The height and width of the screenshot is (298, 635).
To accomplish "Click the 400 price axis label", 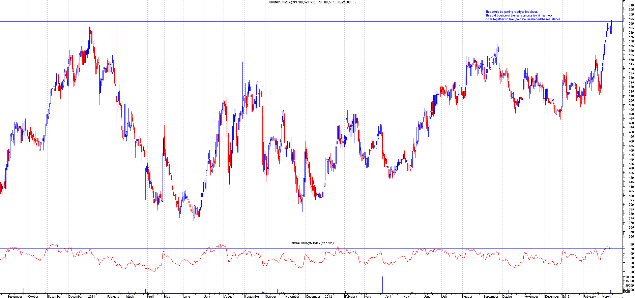I will 631,196.
